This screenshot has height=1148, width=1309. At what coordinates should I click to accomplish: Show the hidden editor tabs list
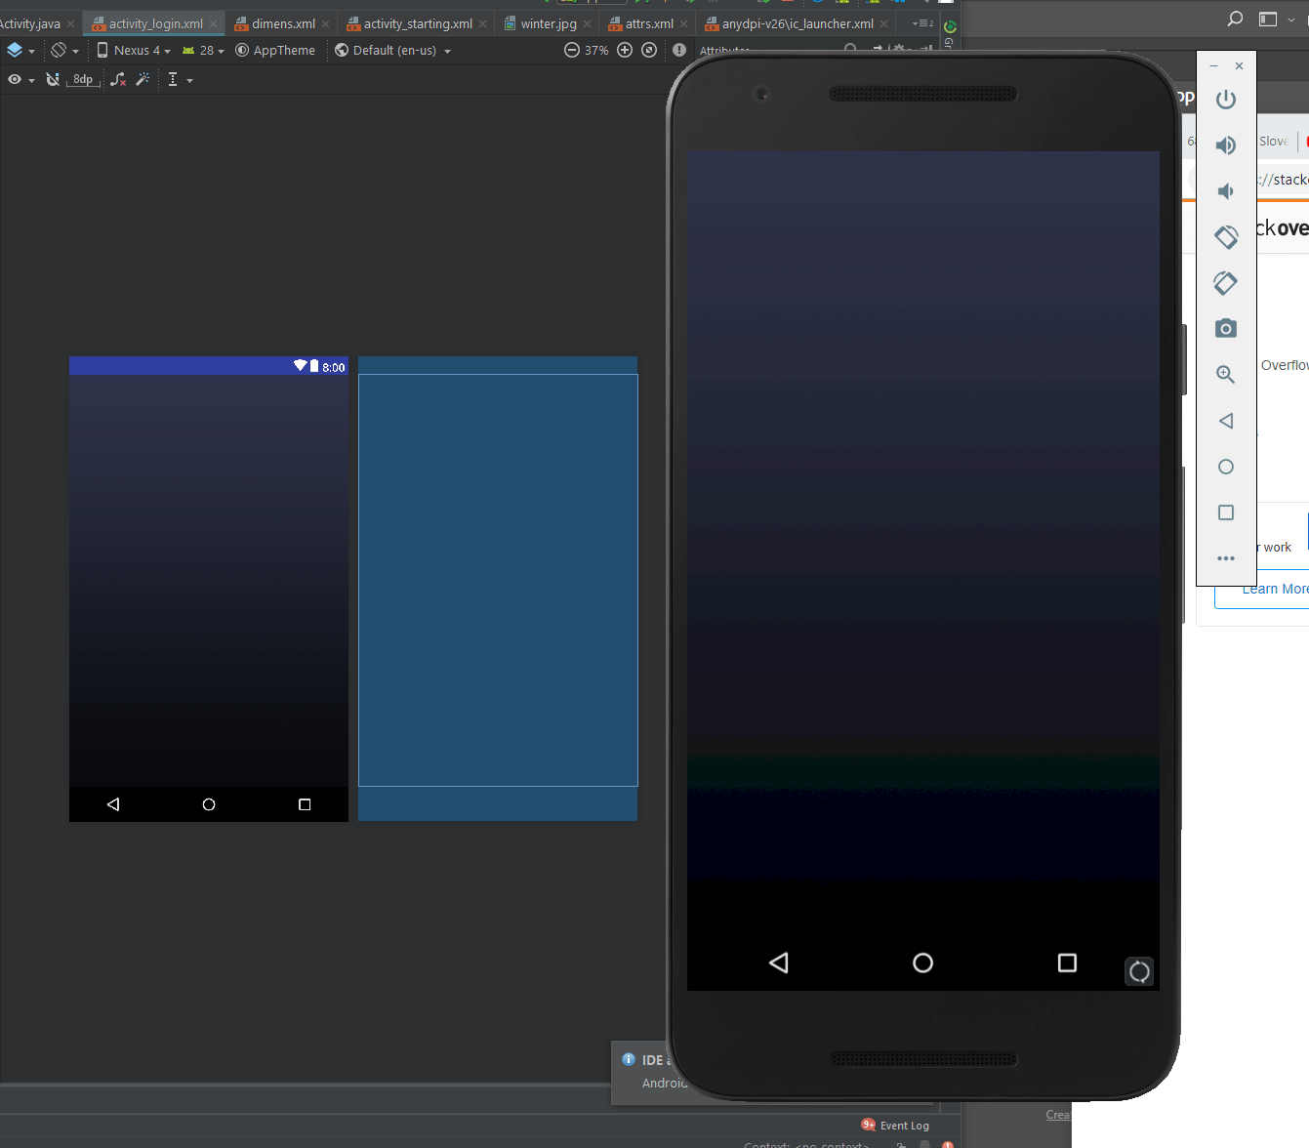pos(922,23)
